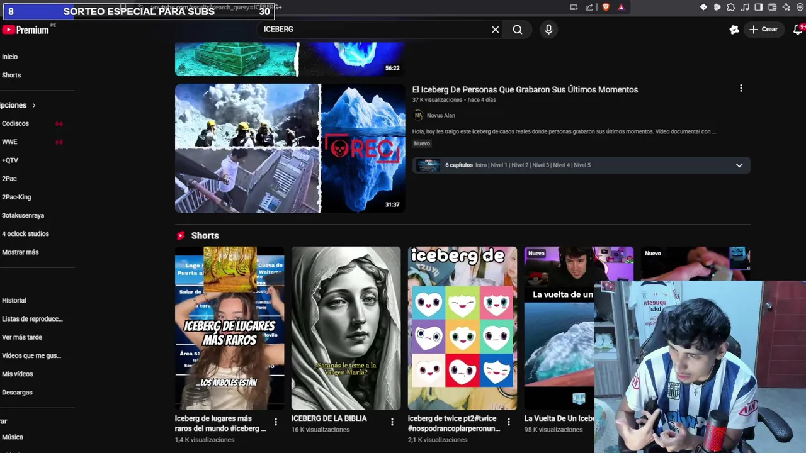Screen dimensions: 806x453
Task: Open the +QTV subscription
Action: click(x=10, y=160)
